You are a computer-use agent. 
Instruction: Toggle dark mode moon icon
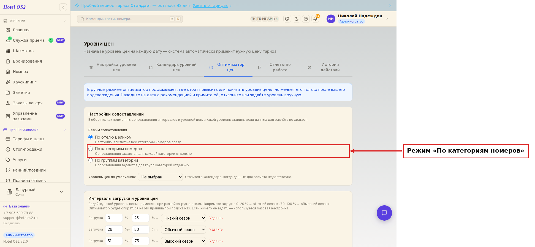click(x=297, y=19)
